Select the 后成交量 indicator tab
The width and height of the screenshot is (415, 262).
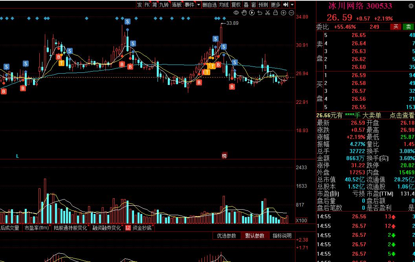point(10,228)
